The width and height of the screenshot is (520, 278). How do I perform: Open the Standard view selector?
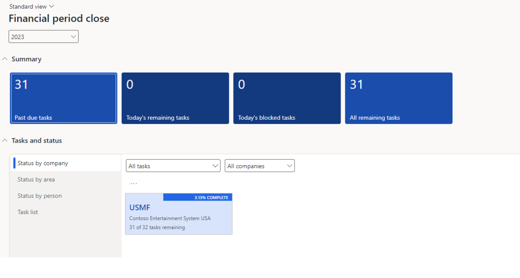pos(32,6)
